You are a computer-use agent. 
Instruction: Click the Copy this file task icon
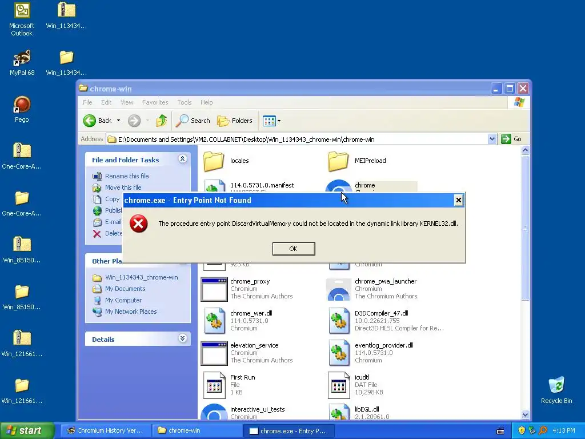(97, 199)
